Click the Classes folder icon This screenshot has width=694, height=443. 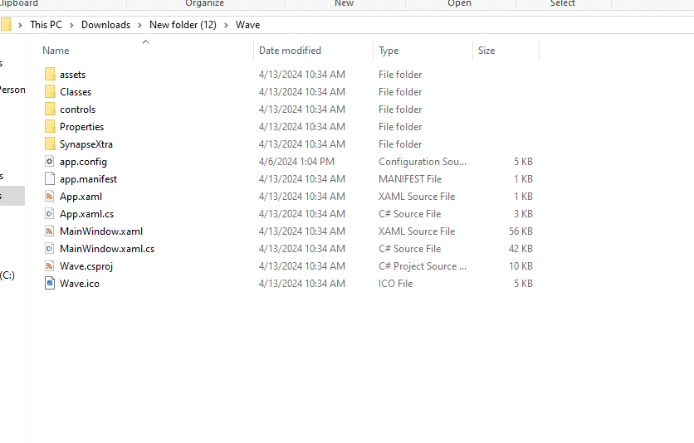50,91
